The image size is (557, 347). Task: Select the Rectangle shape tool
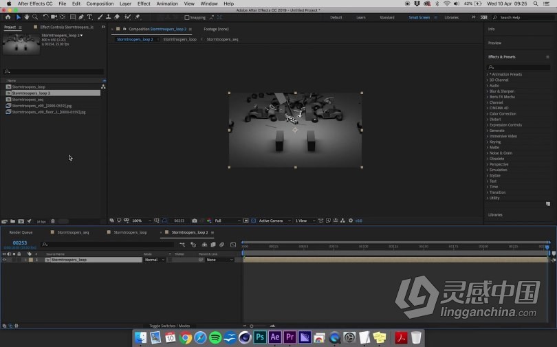coord(73,17)
